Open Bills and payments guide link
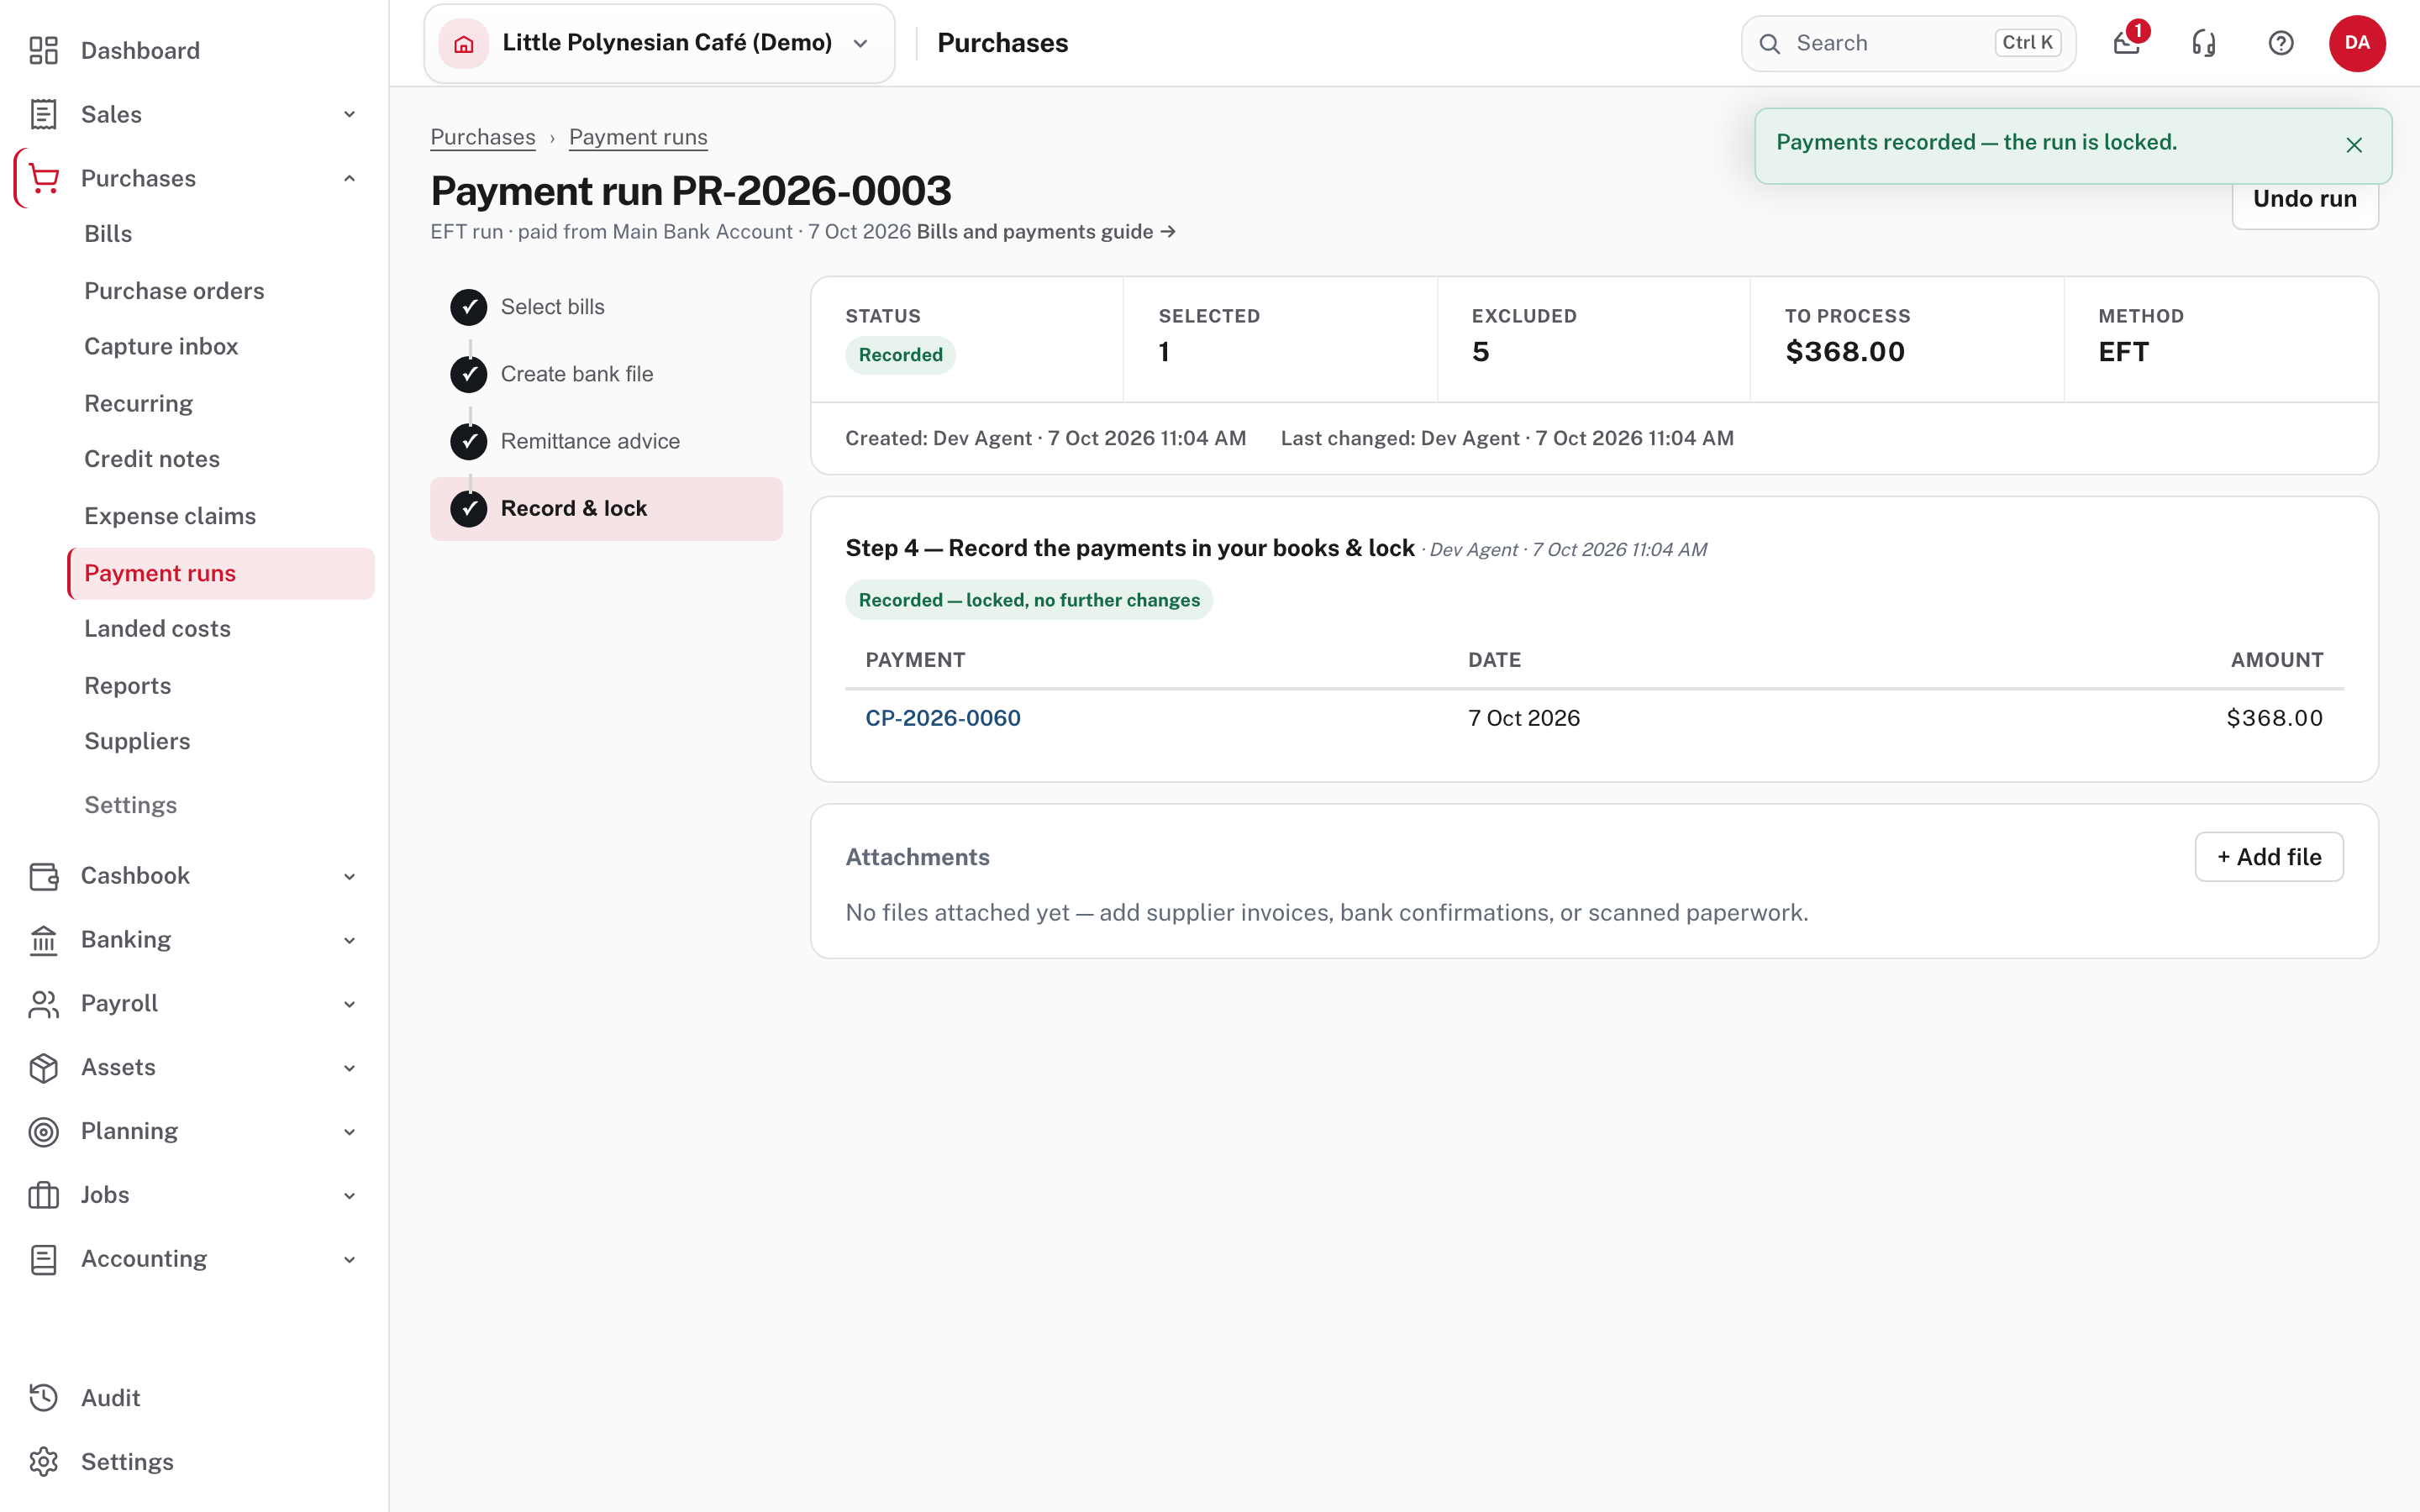The width and height of the screenshot is (2420, 1512). click(1046, 232)
